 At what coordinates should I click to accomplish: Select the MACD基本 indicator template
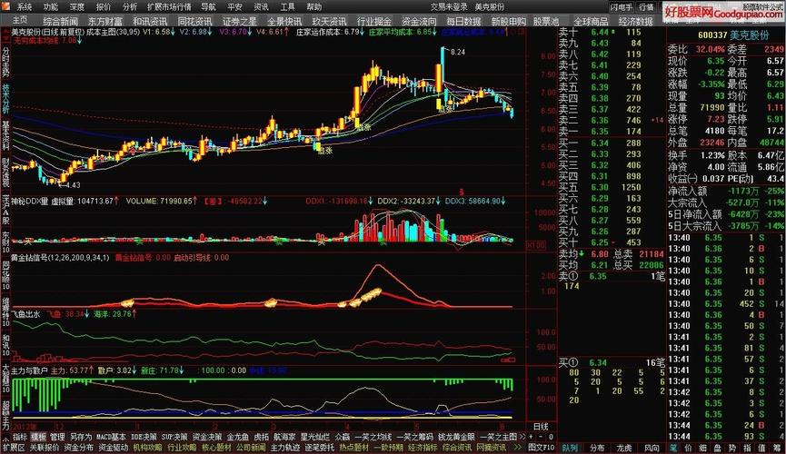111,437
